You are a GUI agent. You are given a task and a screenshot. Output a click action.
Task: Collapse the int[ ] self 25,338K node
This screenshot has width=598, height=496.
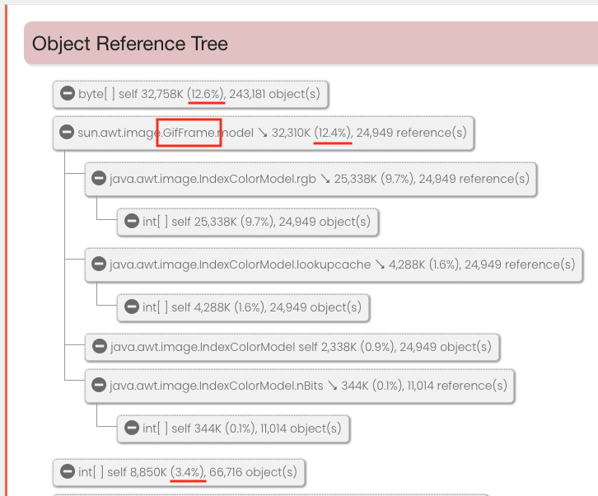click(132, 221)
